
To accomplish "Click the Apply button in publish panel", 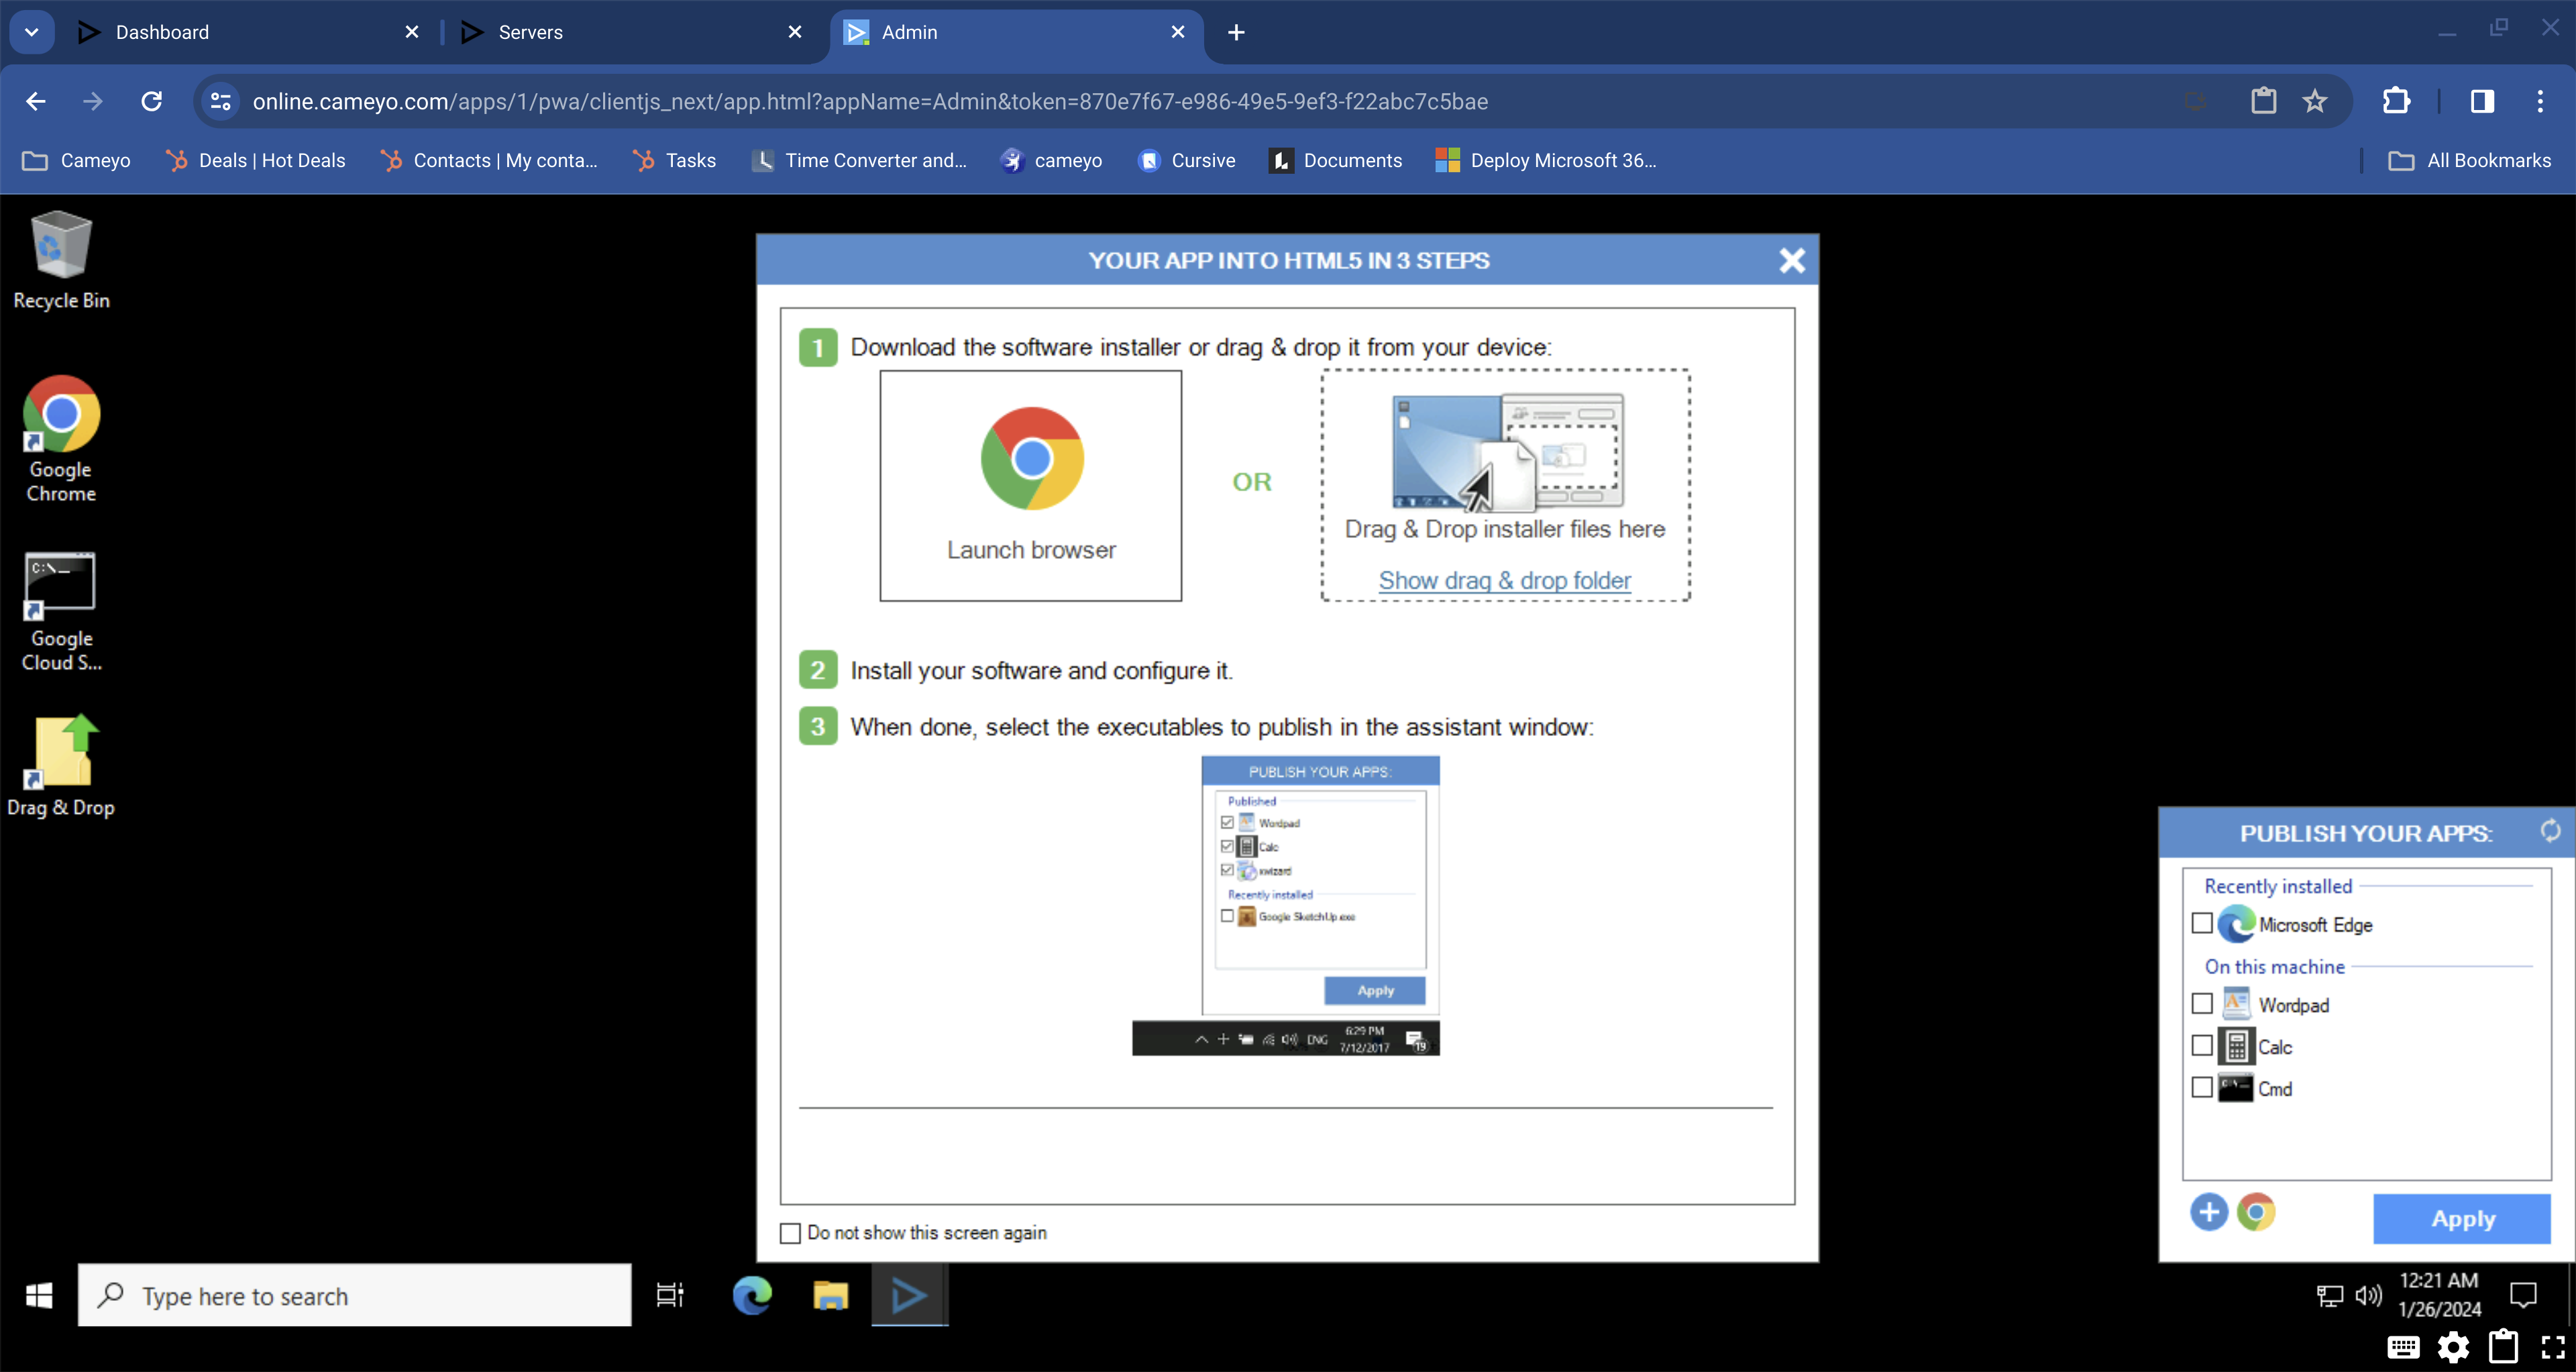I will [2462, 1219].
